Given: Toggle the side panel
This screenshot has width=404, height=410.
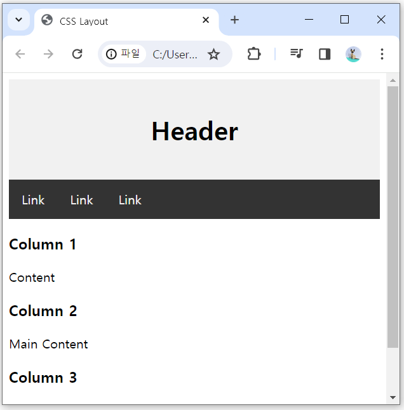Looking at the screenshot, I should coord(325,54).
